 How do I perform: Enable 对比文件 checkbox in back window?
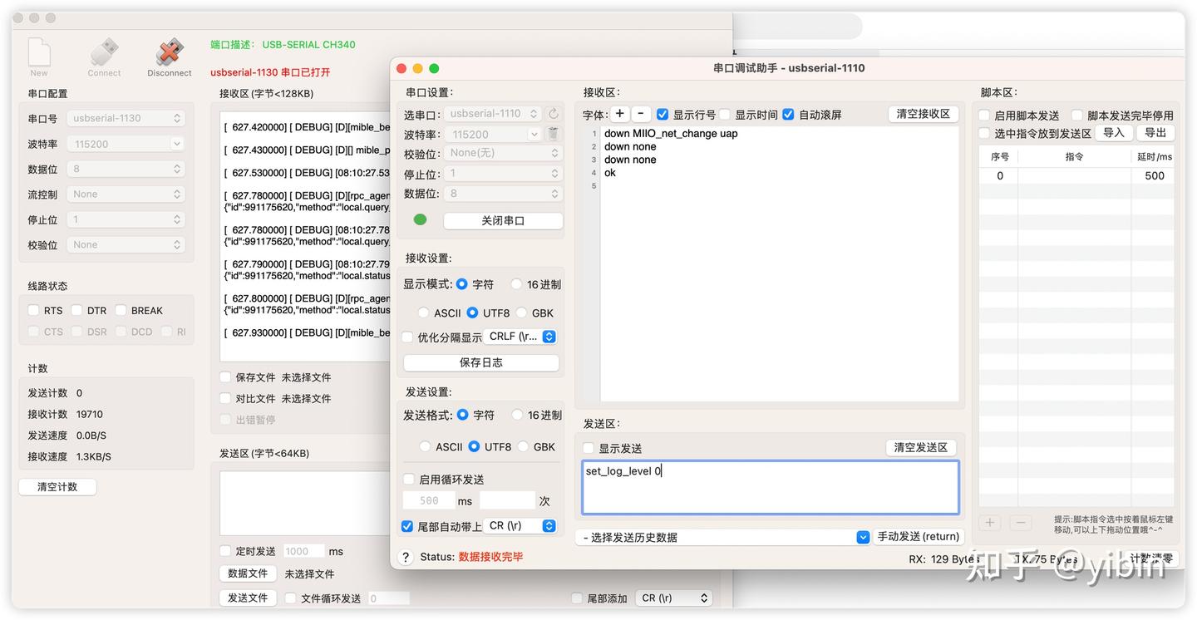[x=225, y=398]
